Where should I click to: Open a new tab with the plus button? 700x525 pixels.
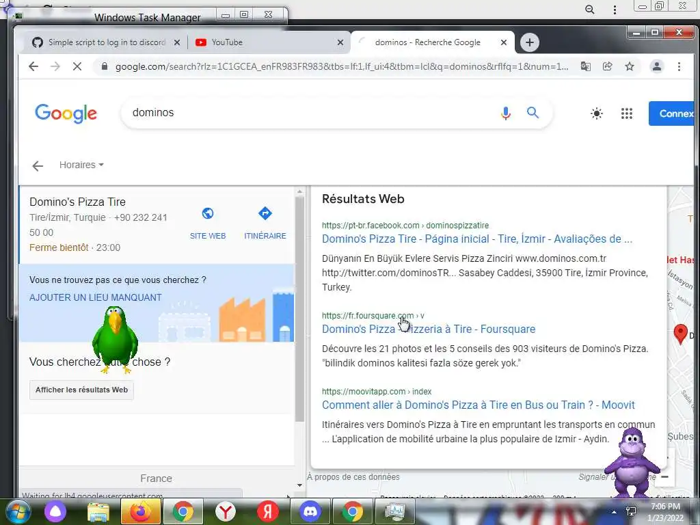click(x=530, y=42)
